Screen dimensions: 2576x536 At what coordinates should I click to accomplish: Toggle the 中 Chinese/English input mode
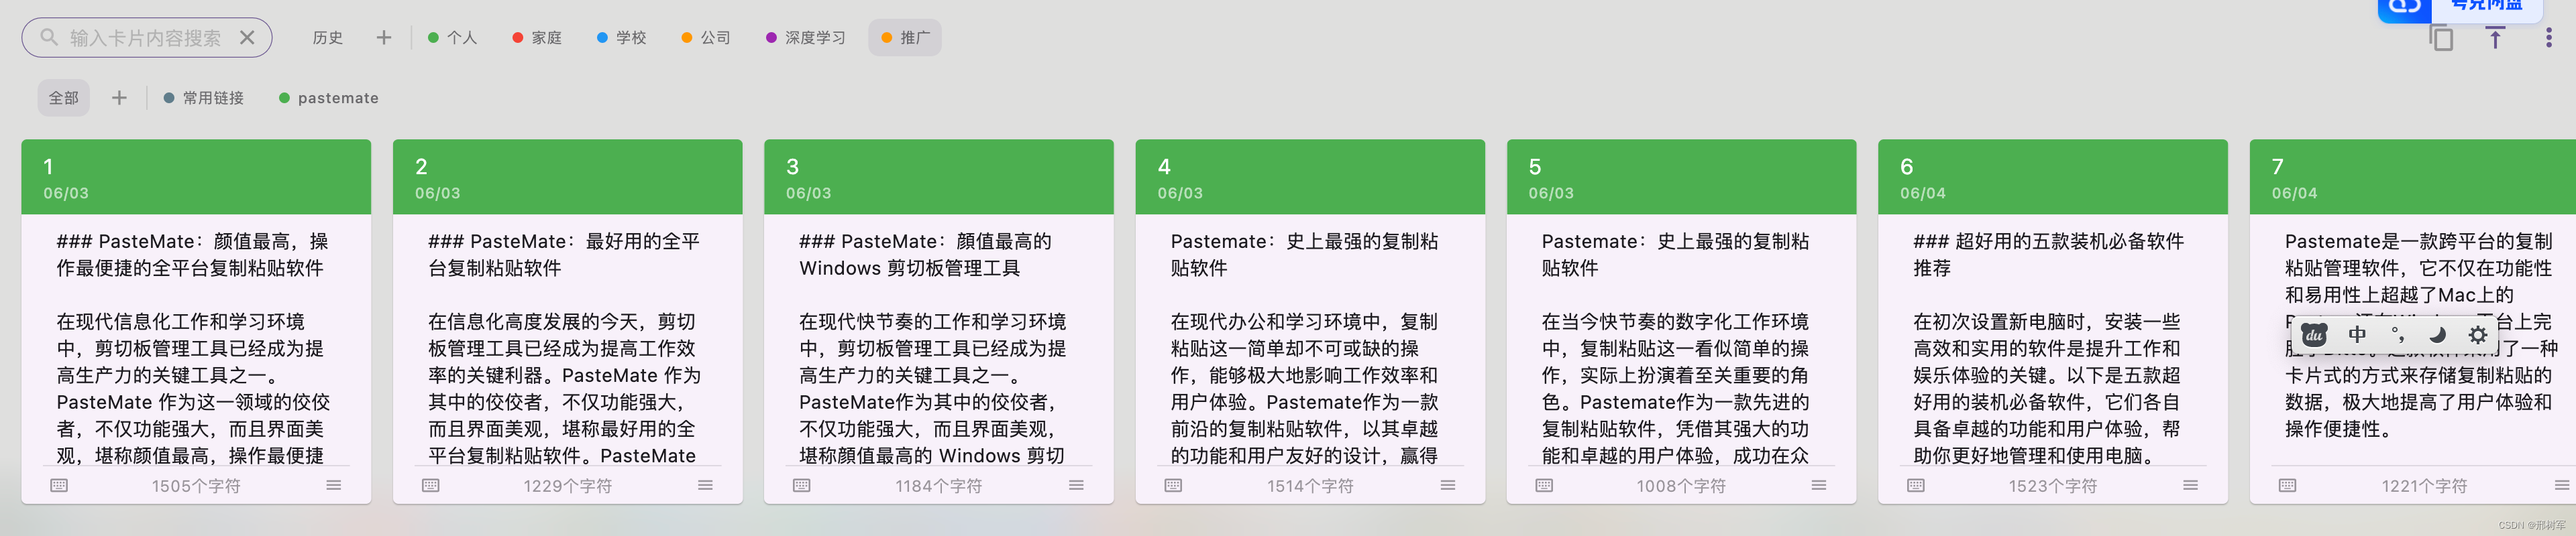coord(2357,336)
